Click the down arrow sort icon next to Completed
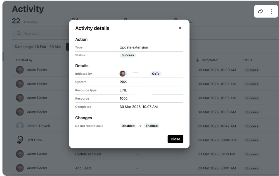This screenshot has width=279, height=176. click(x=197, y=60)
